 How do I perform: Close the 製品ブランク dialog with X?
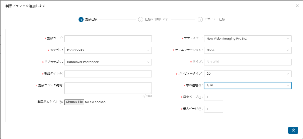[297, 6]
